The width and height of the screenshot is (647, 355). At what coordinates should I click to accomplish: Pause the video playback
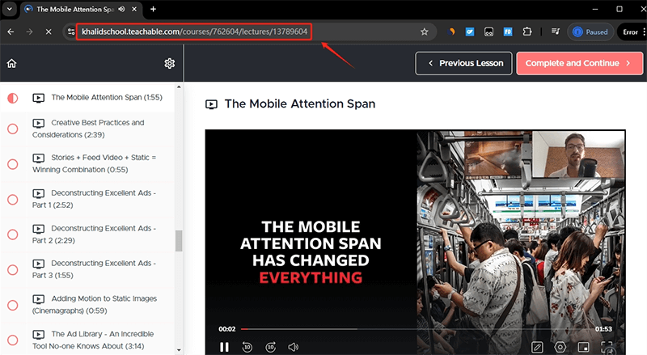point(224,347)
